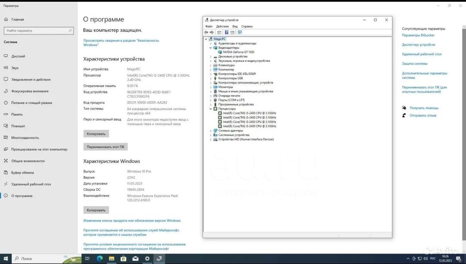Open the Действие menu
Image resolution: width=466 pixels, height=264 pixels.
(x=222, y=26)
